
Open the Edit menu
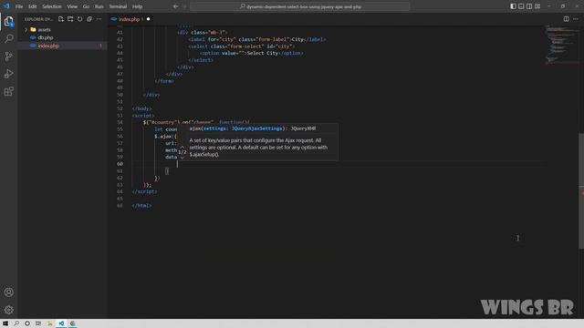click(33, 6)
